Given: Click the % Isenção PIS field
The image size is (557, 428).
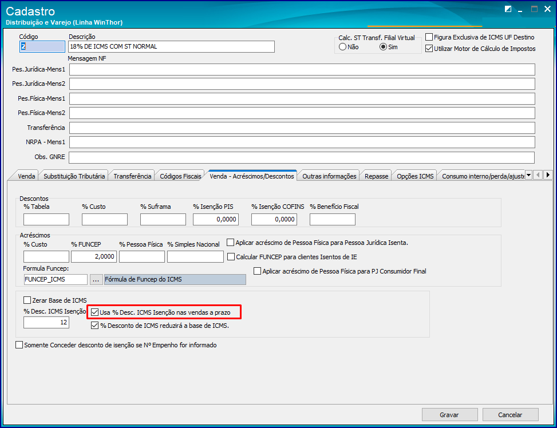Looking at the screenshot, I should pyautogui.click(x=216, y=220).
